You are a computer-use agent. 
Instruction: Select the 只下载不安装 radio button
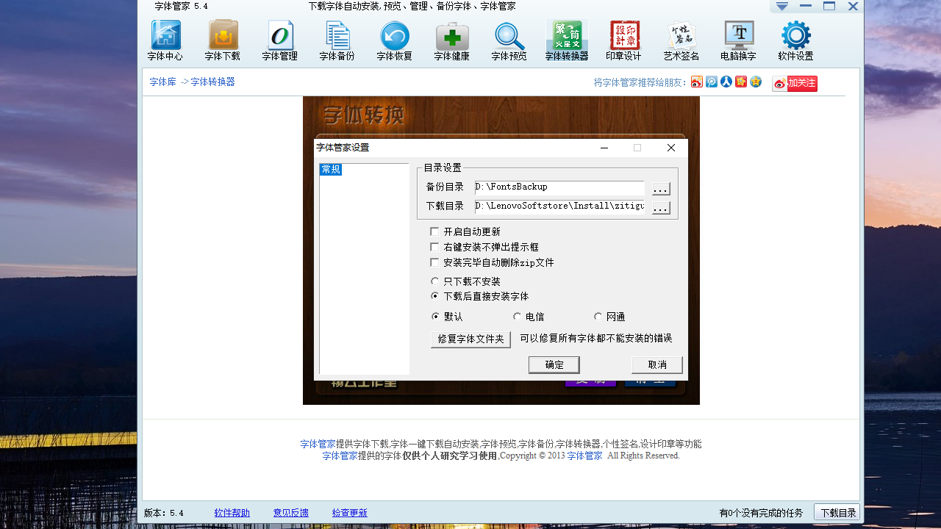click(x=434, y=281)
